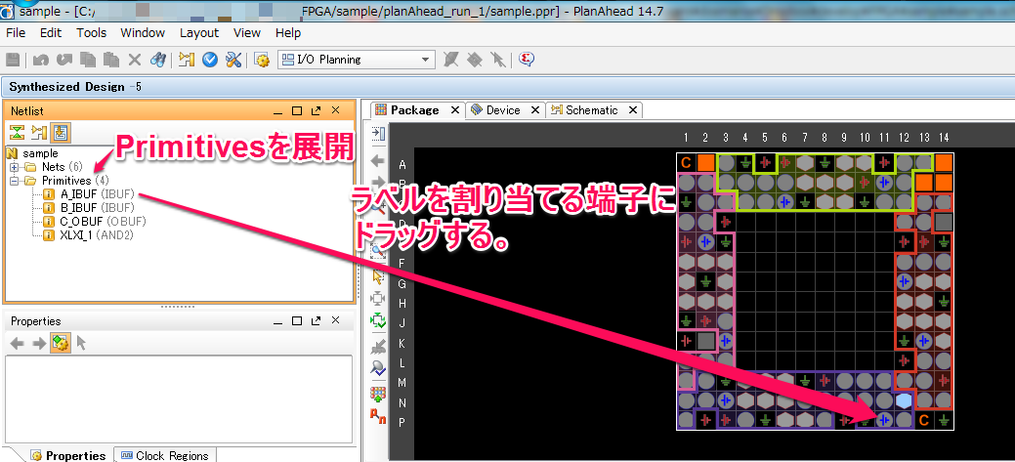Collapse the Primitives (4) folder

[x=14, y=181]
